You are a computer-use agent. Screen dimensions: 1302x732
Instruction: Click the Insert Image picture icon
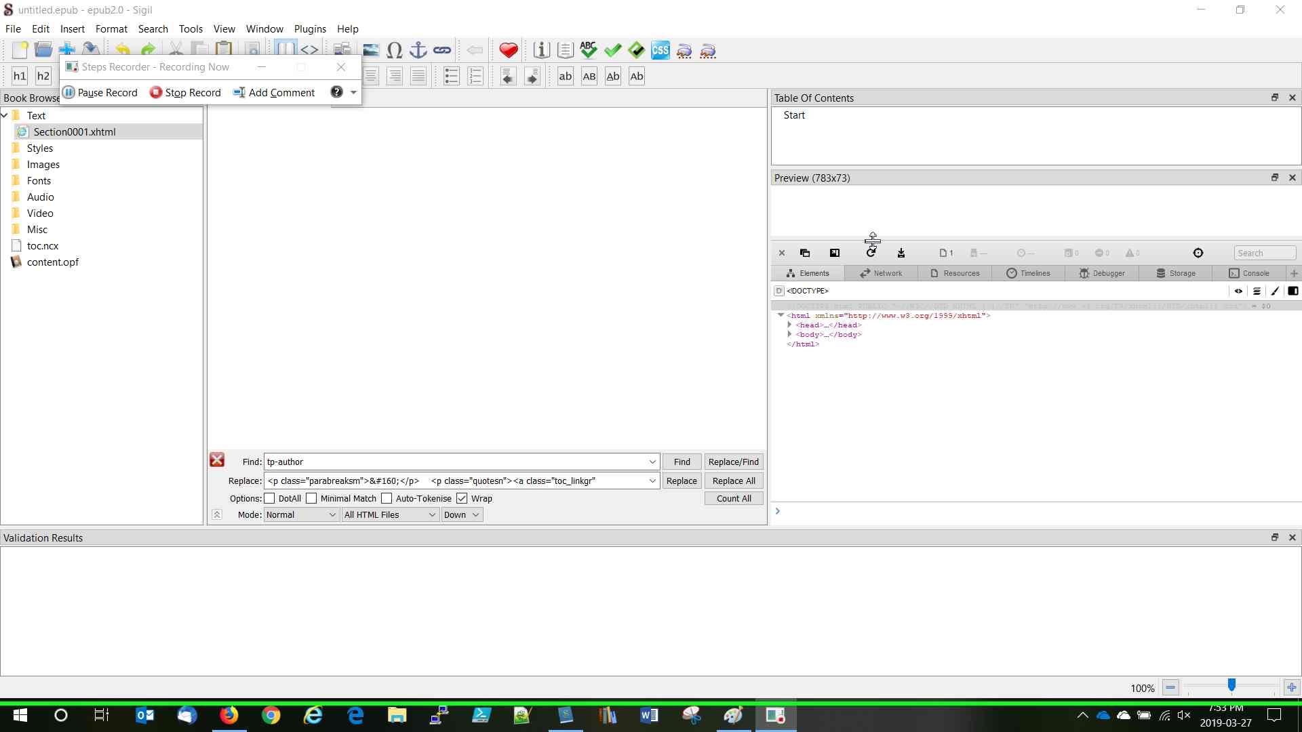(370, 51)
